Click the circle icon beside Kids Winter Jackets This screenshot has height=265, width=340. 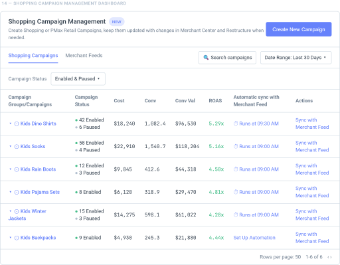[17, 211]
